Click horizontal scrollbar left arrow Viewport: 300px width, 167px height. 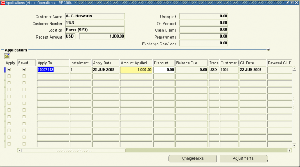(x=20, y=151)
